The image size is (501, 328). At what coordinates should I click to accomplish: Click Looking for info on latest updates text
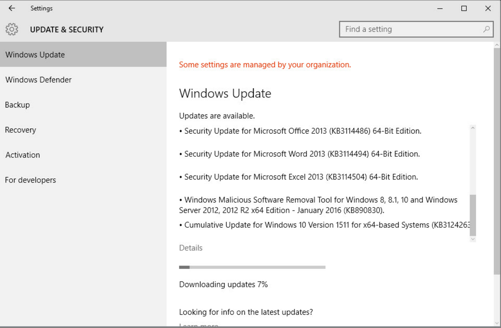tap(246, 312)
